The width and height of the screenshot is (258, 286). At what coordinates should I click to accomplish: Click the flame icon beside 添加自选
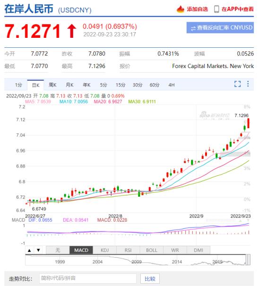(x=181, y=9)
